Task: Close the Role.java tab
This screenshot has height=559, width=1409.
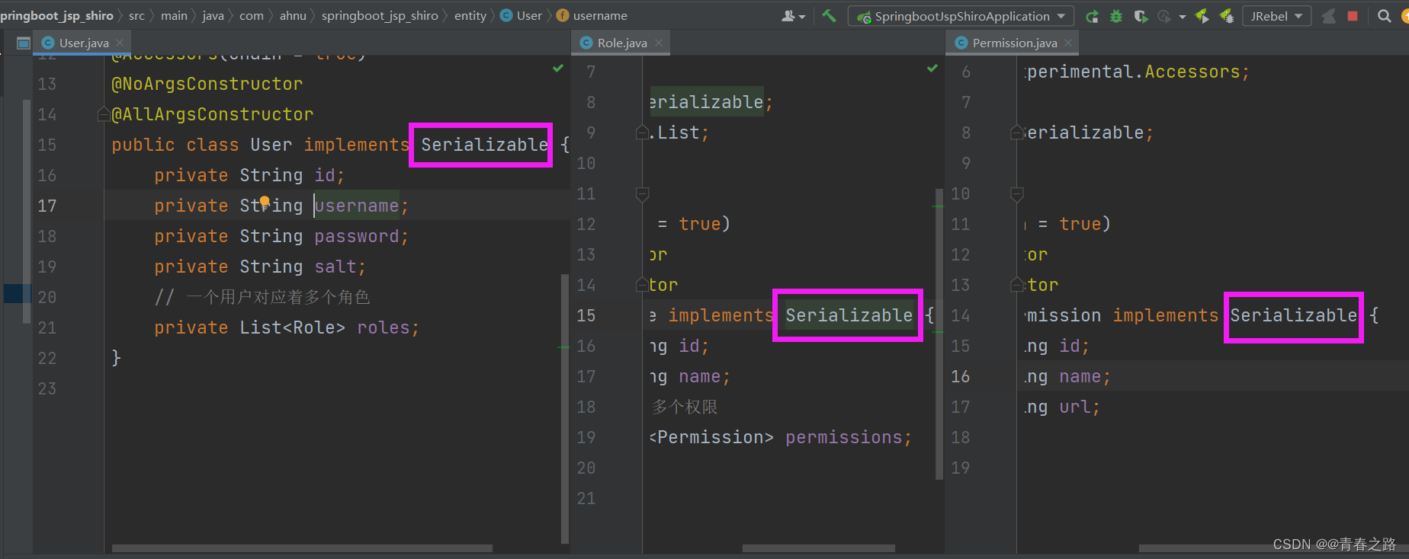Action: (x=659, y=43)
